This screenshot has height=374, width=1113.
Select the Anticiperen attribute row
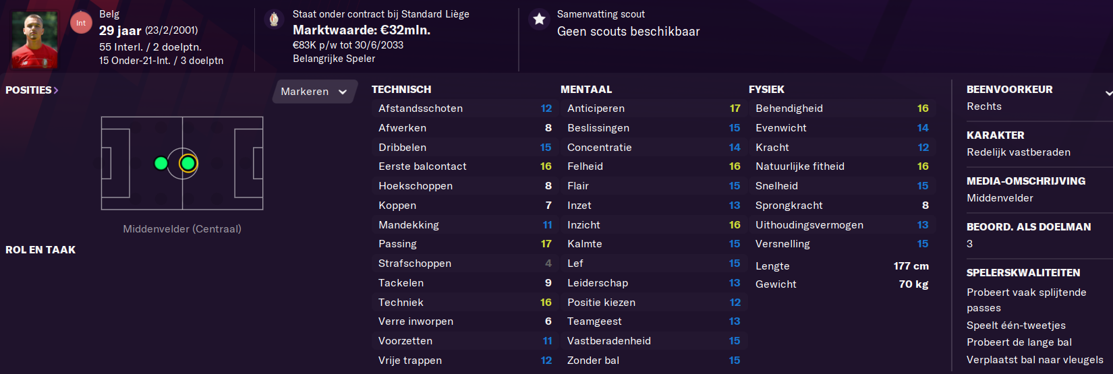[x=654, y=108]
